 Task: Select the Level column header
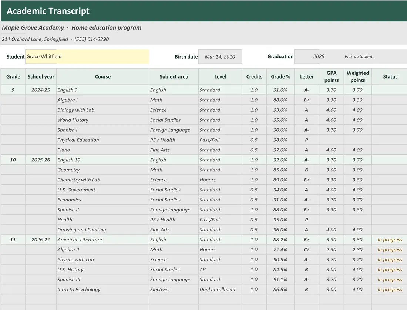point(220,77)
